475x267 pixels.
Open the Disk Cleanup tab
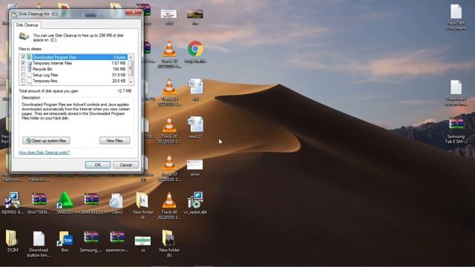(27, 24)
